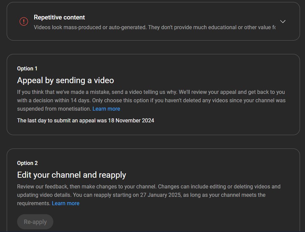Click the Option 2 label

tap(27, 163)
